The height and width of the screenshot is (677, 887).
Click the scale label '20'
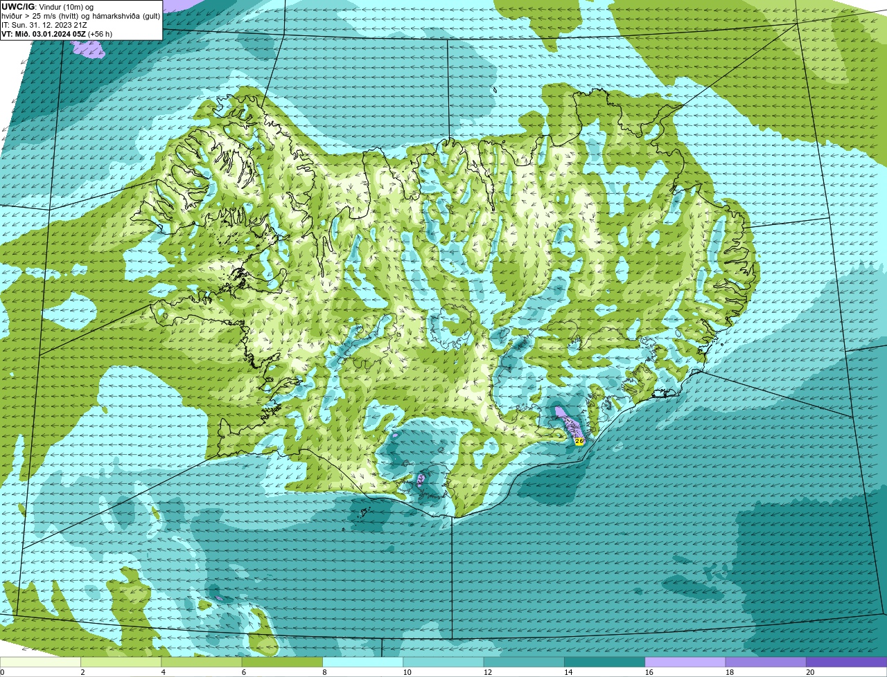pos(810,672)
